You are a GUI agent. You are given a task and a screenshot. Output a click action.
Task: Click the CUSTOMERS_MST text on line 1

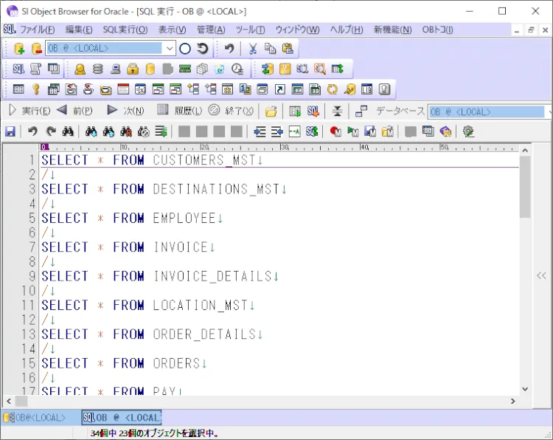click(x=204, y=160)
